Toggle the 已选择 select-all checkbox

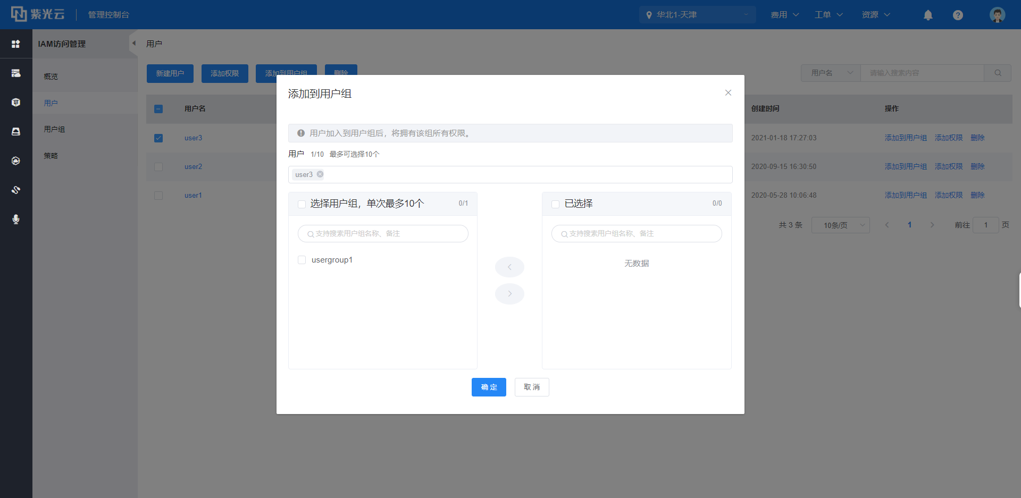(556, 204)
